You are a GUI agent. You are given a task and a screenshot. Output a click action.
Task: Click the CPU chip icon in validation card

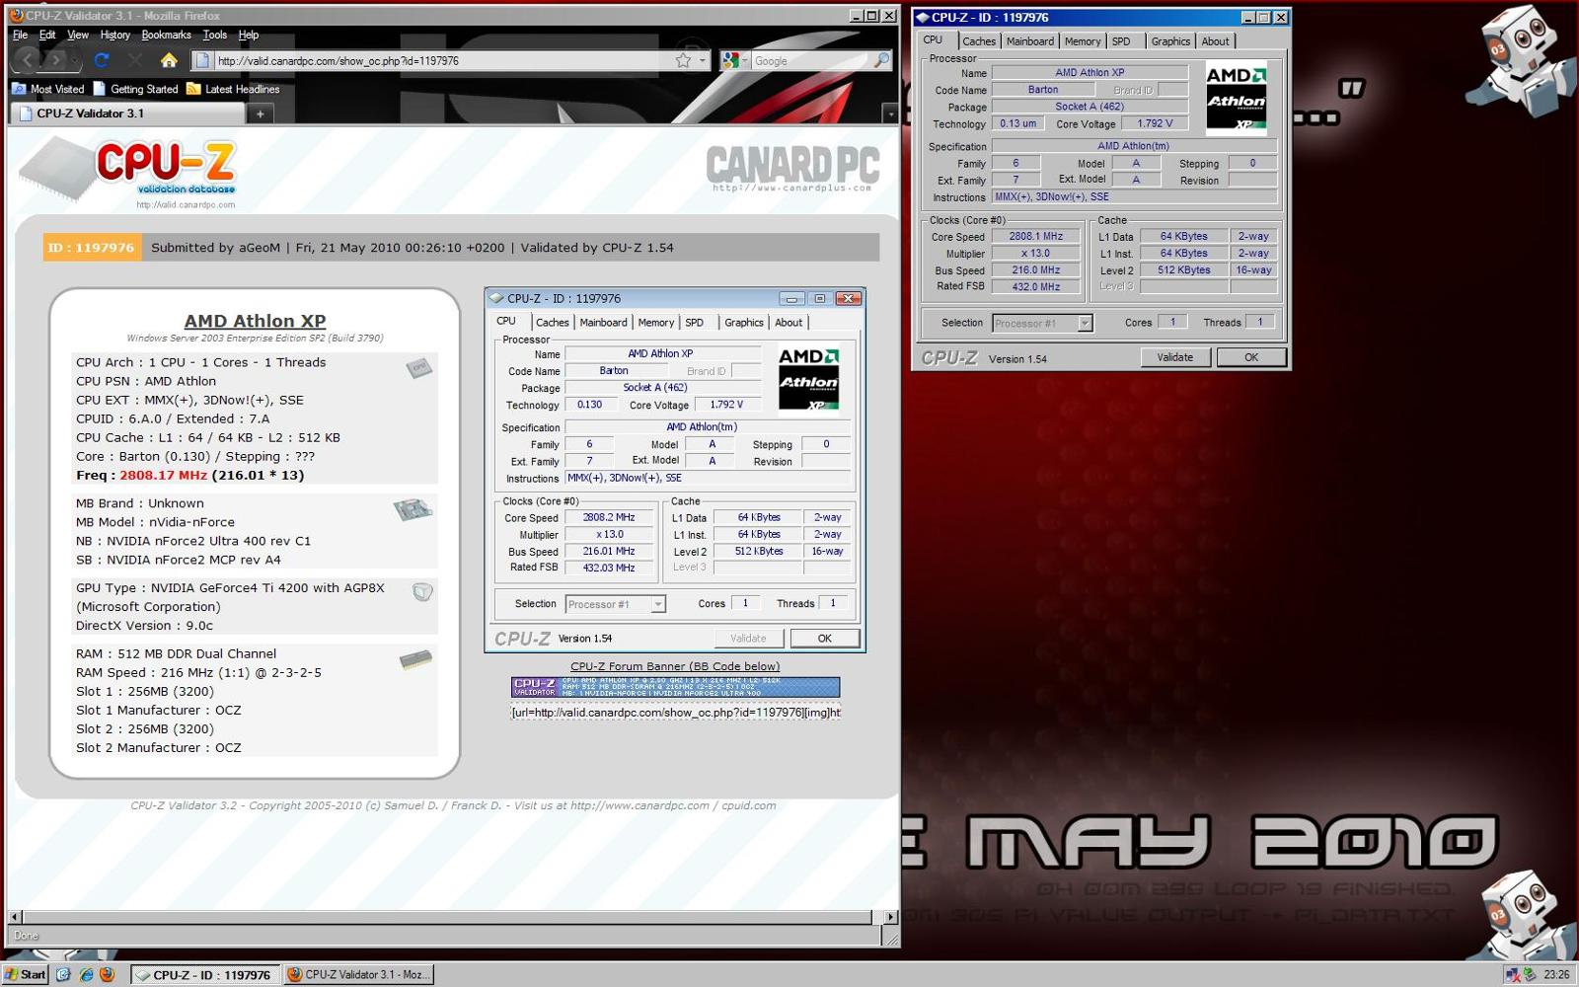pos(418,368)
